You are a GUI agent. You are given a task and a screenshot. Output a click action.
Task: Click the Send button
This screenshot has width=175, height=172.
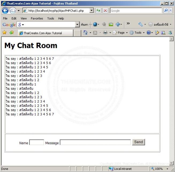(139, 142)
